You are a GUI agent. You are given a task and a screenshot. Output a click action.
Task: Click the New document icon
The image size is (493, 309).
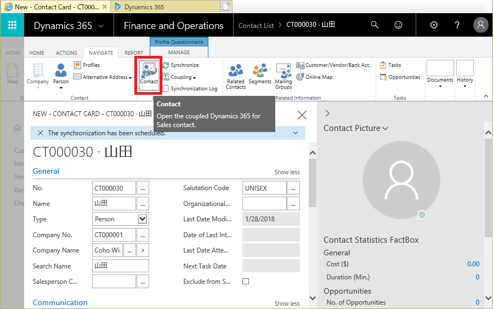(12, 74)
